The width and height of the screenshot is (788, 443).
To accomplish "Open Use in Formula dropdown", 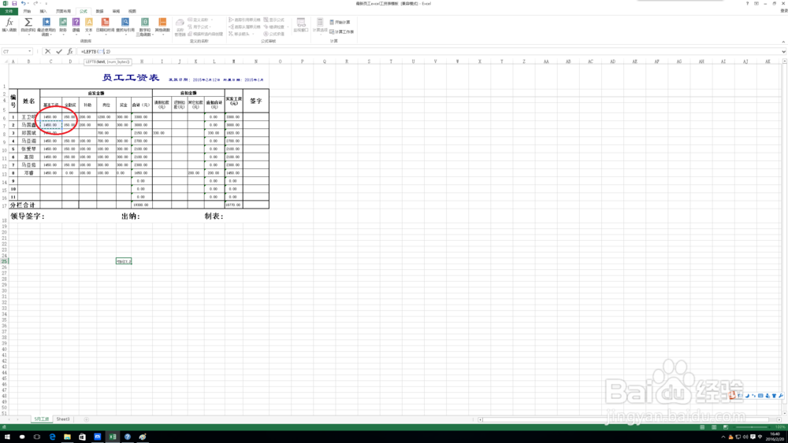I will pos(199,27).
